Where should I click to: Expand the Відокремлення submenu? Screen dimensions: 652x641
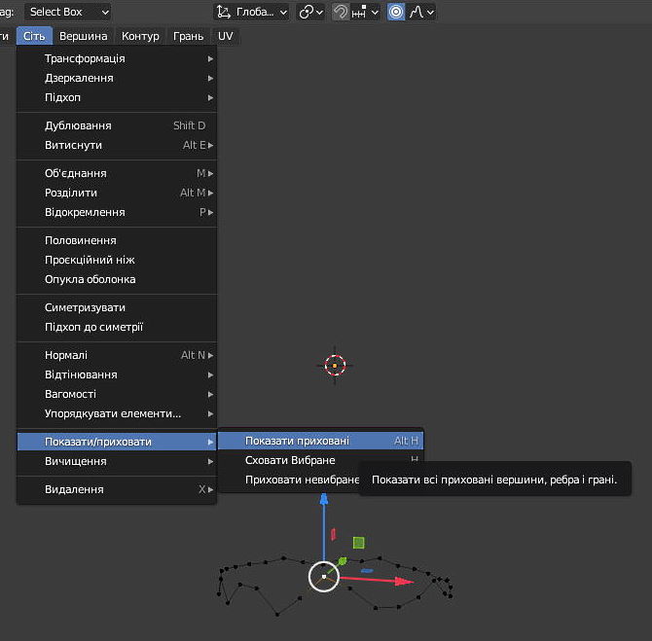point(117,212)
